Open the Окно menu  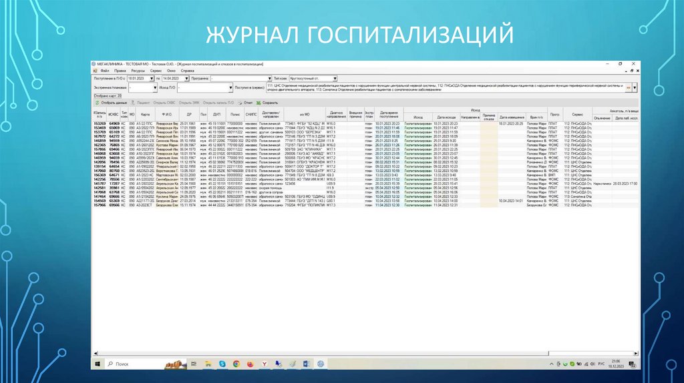[x=171, y=71]
